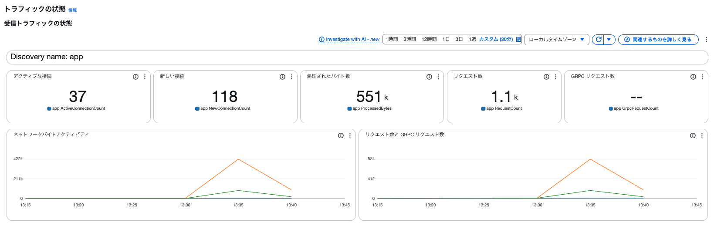
Task: Click 関連するものを詳しく見る button
Action: pyautogui.click(x=658, y=39)
